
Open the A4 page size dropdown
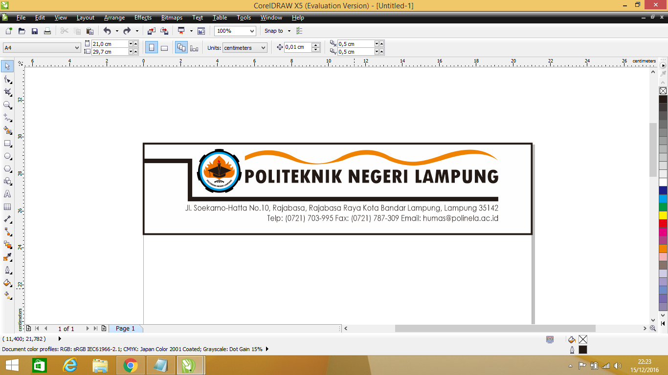pyautogui.click(x=77, y=48)
